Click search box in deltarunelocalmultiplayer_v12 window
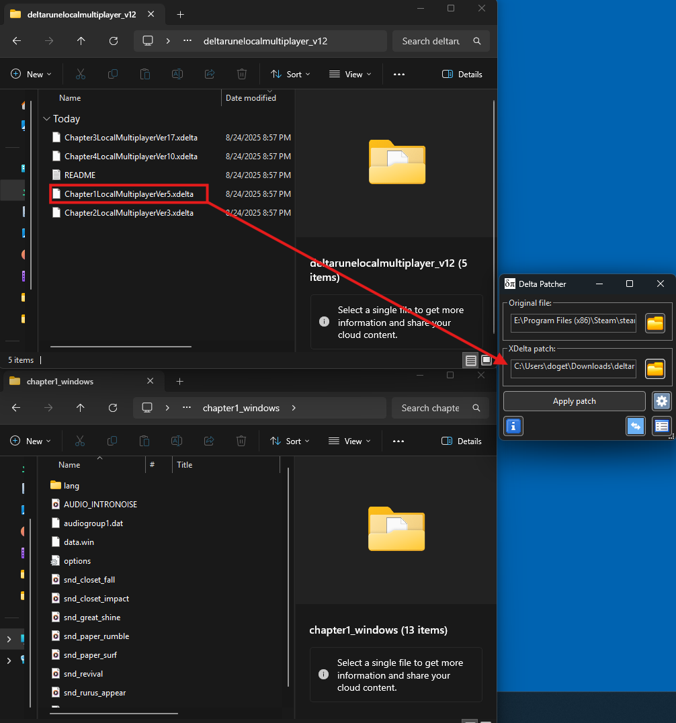676x723 pixels. 440,41
